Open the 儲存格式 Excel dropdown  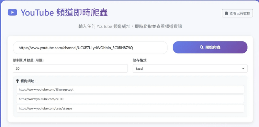pyautogui.click(x=190, y=68)
